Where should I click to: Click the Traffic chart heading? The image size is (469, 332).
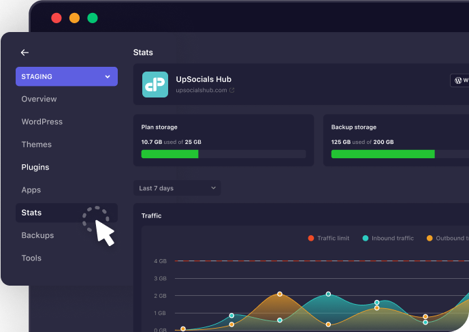pyautogui.click(x=151, y=215)
